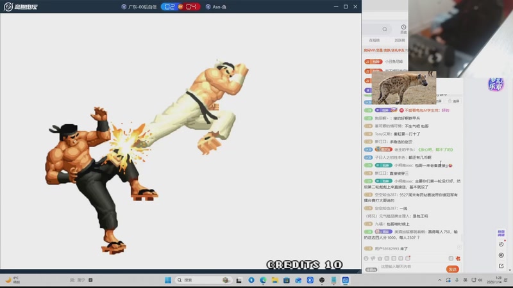513x288 pixels.
Task: Open the Windows Start menu
Action: pos(168,280)
